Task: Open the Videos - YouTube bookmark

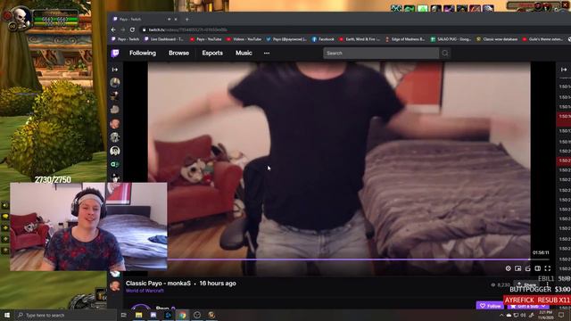Action: click(x=244, y=39)
